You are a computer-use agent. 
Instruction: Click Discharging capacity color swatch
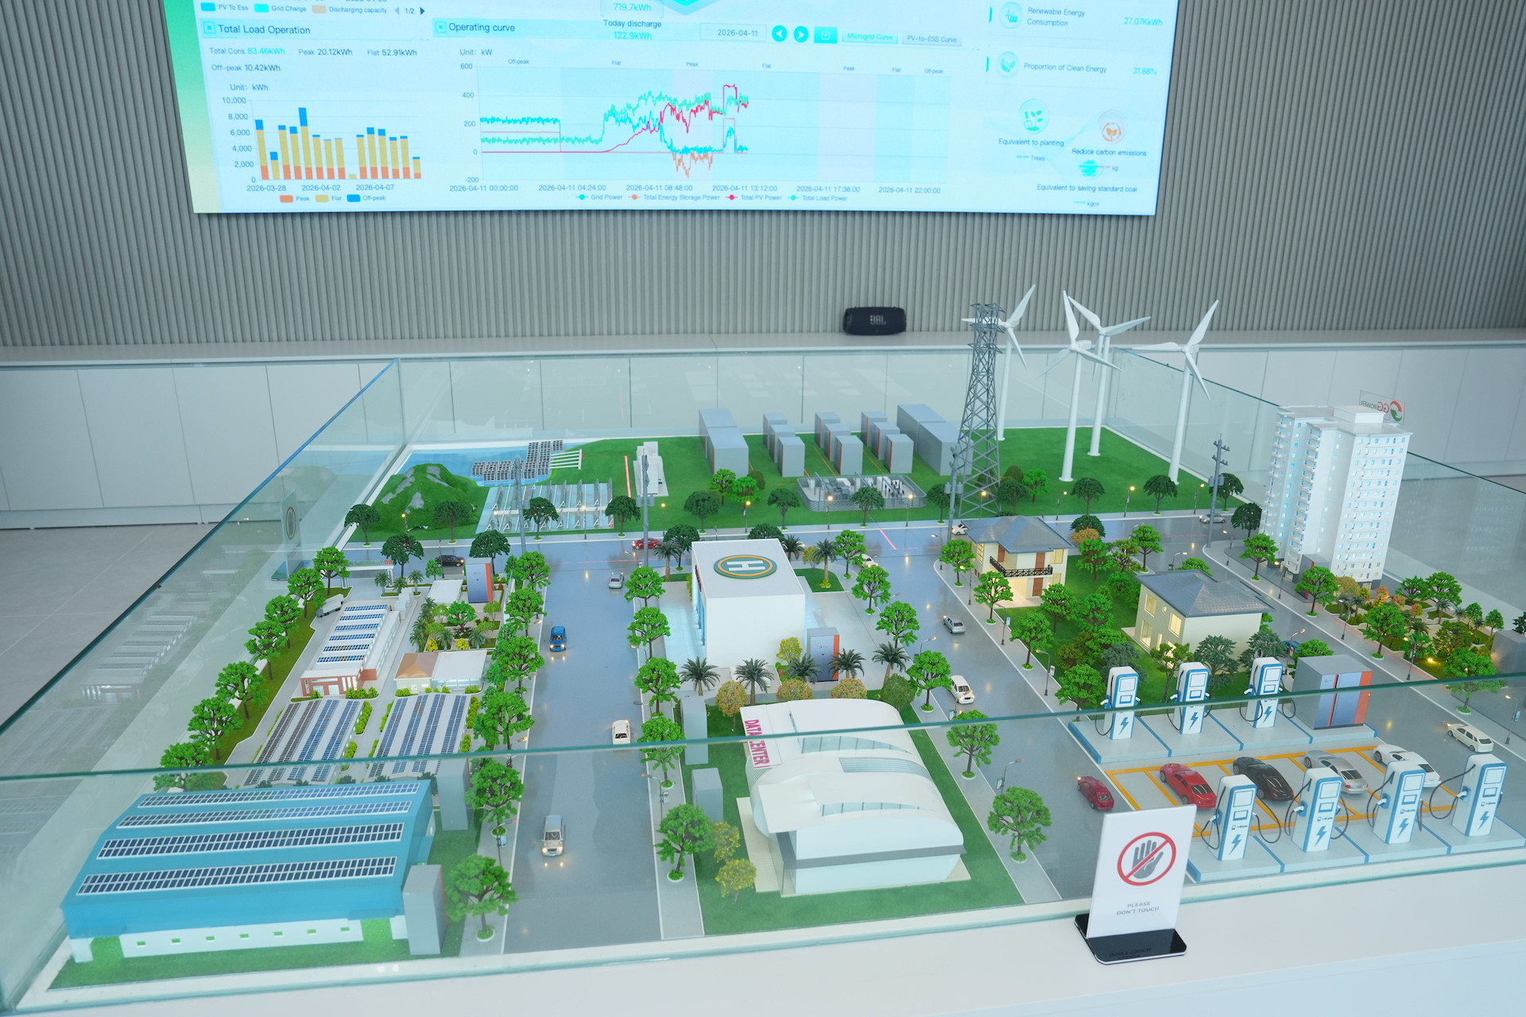pos(319,10)
